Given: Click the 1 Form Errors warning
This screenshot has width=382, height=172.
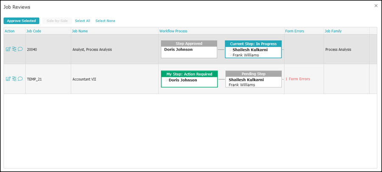Looking at the screenshot, I should click(298, 79).
